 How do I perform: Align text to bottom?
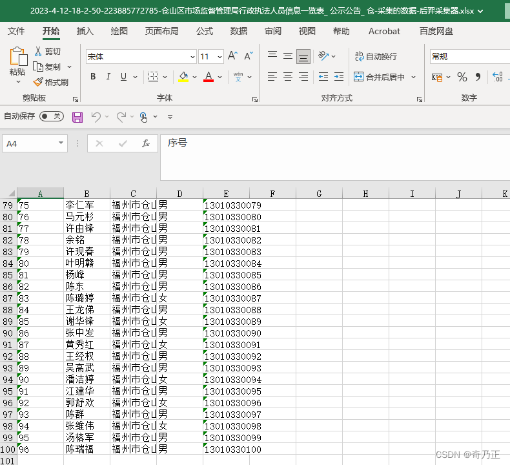tap(303, 57)
